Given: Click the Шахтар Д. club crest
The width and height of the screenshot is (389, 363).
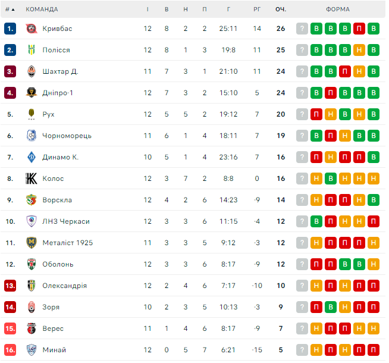Looking at the screenshot, I should click(32, 71).
